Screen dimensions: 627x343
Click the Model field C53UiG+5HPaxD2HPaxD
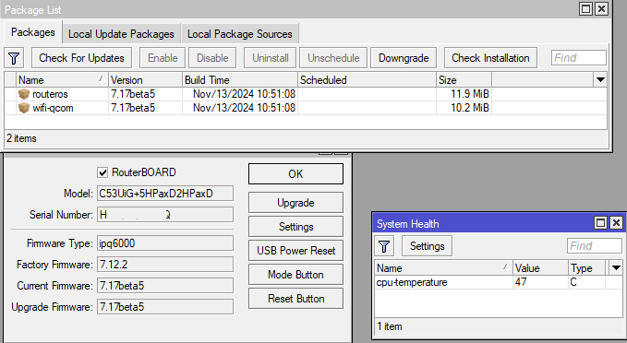[165, 194]
